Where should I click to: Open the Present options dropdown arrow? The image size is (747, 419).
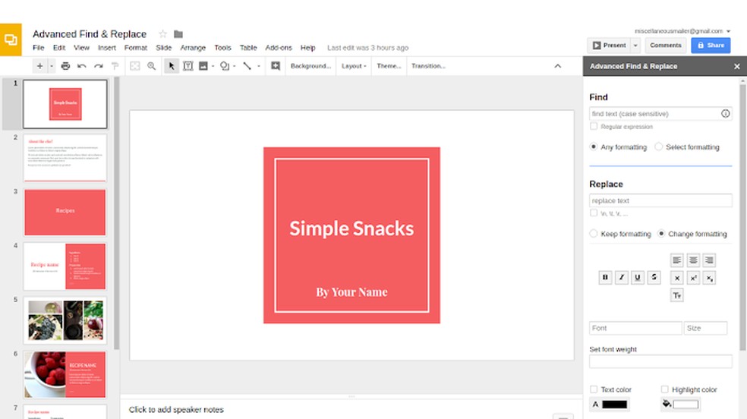[635, 46]
